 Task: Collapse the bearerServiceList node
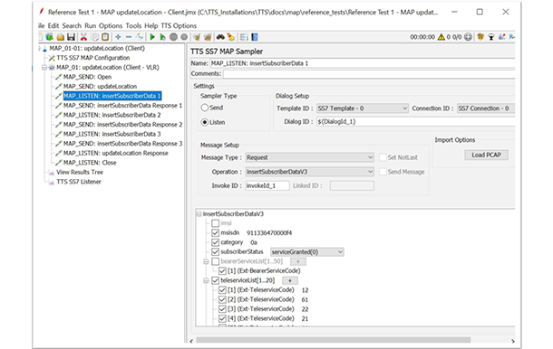206,261
